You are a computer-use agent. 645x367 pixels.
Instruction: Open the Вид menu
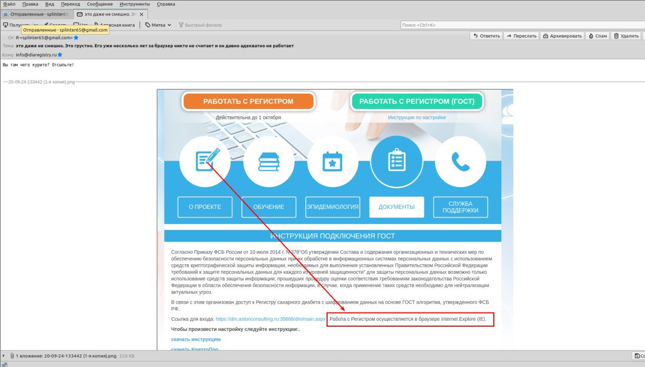(50, 4)
